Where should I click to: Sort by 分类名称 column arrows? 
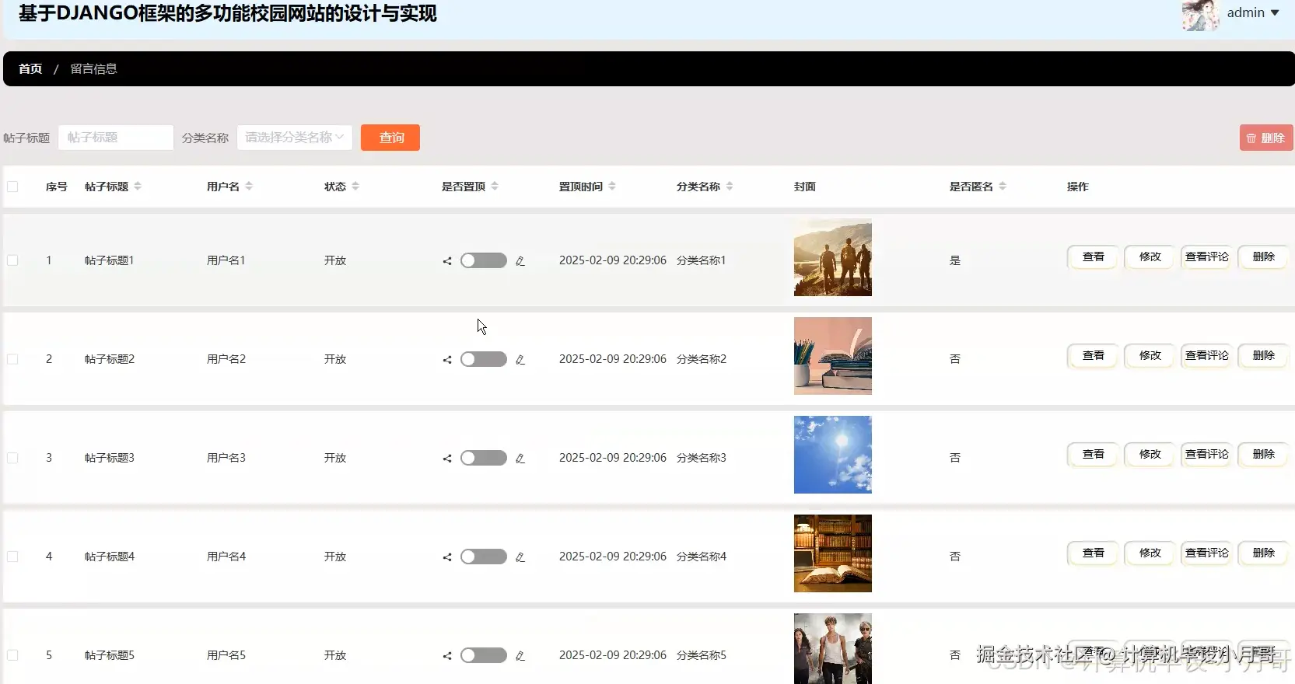coord(730,187)
